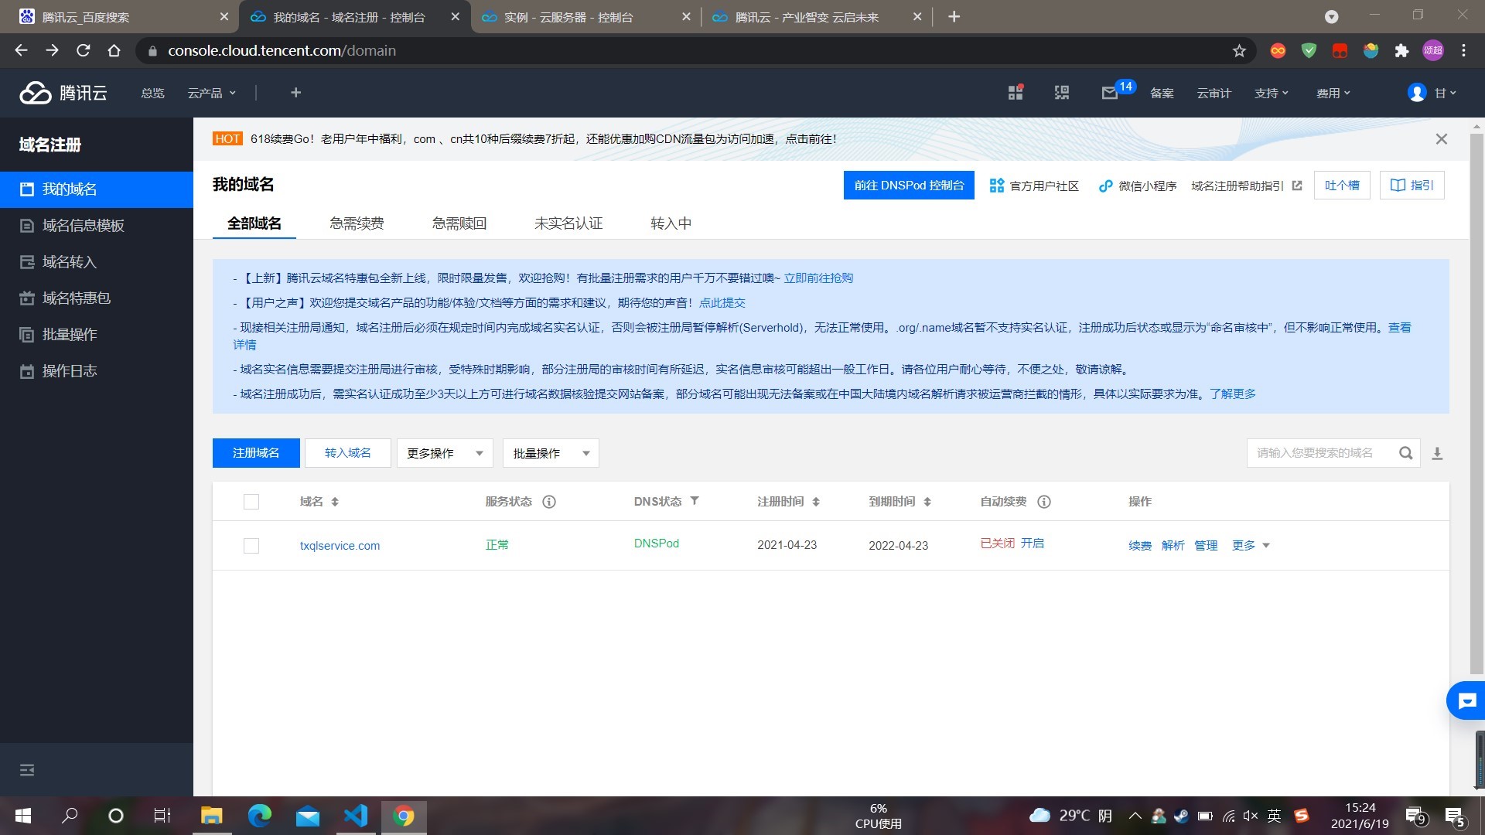This screenshot has height=835, width=1485.
Task: Click 续费 for txqlservice.com
Action: (x=1140, y=546)
